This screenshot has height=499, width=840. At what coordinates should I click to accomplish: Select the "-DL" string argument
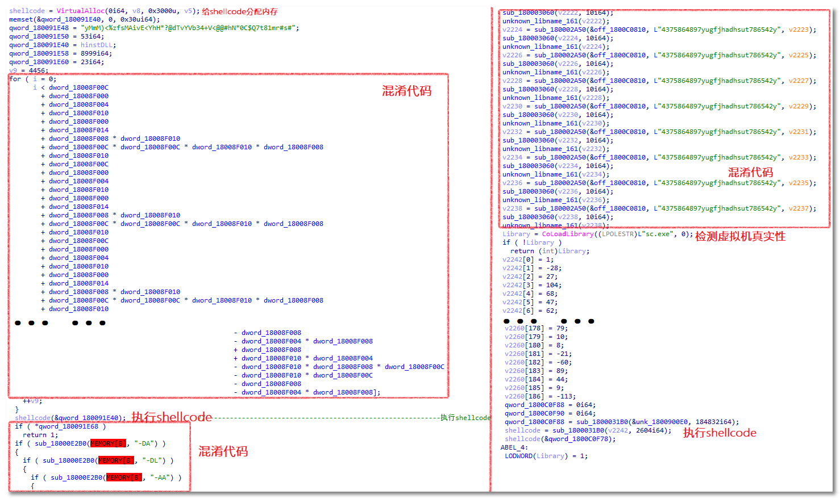click(x=154, y=460)
